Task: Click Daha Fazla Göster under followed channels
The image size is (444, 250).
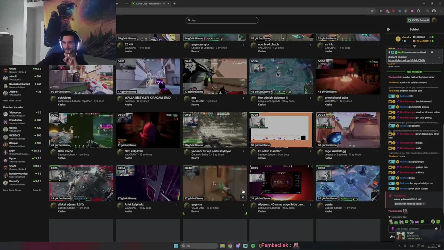Action: pyautogui.click(x=12, y=101)
